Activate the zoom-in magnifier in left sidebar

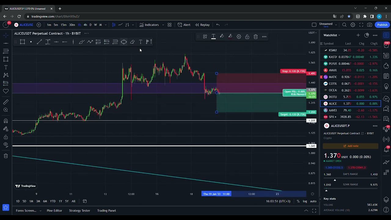(x=6, y=110)
